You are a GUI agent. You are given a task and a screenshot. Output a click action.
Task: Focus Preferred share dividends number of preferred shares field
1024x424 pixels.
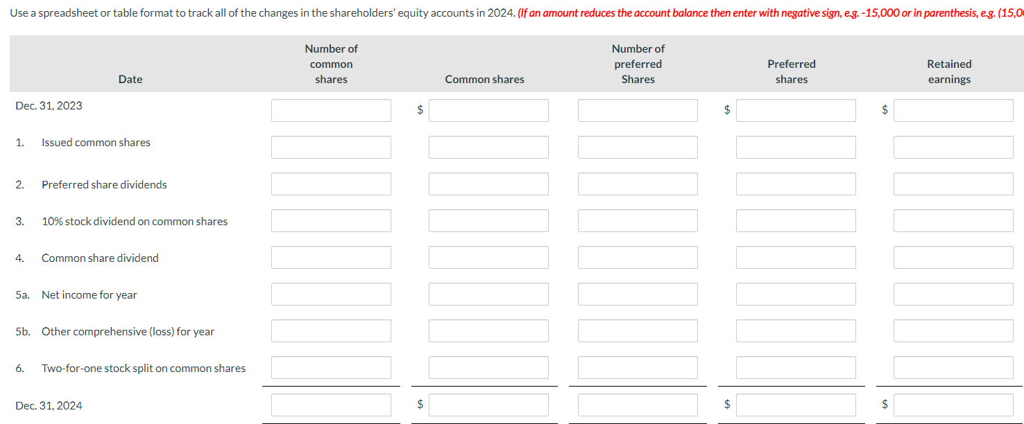click(638, 184)
